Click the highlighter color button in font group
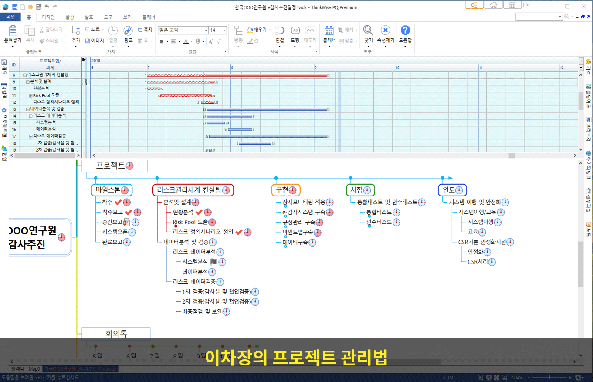 tap(198, 41)
